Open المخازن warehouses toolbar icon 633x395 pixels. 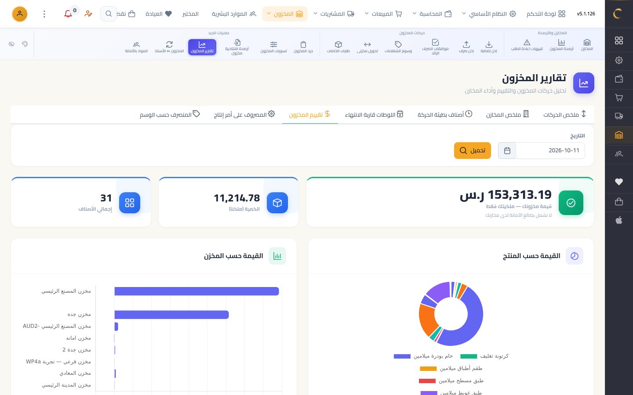(587, 45)
